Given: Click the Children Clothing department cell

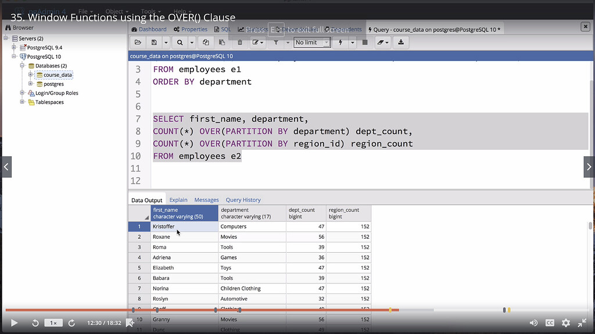Looking at the screenshot, I should [x=252, y=289].
